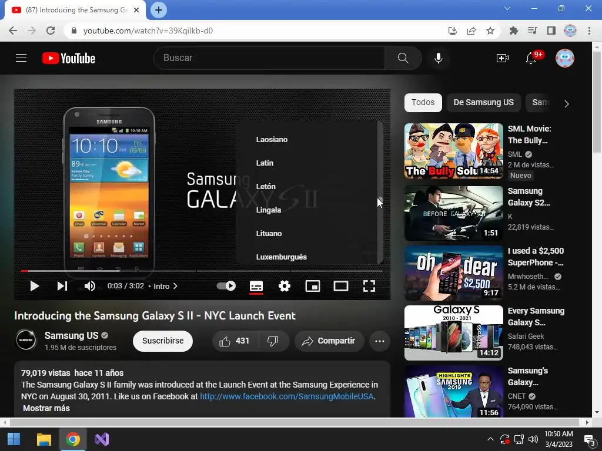Click in the Buscar search field
This screenshot has height=451, width=602.
(269, 58)
